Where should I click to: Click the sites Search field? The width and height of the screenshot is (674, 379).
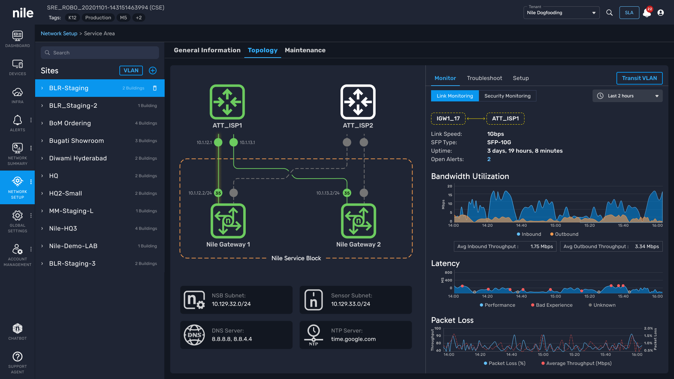click(100, 53)
